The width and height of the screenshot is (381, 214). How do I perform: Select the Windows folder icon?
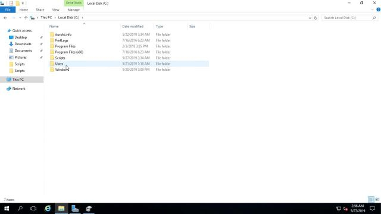coord(52,70)
